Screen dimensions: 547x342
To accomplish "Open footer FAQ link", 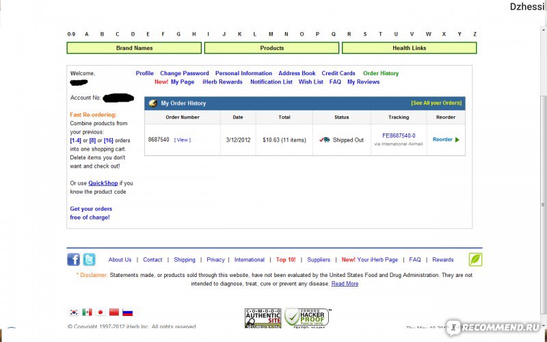I will 415,260.
